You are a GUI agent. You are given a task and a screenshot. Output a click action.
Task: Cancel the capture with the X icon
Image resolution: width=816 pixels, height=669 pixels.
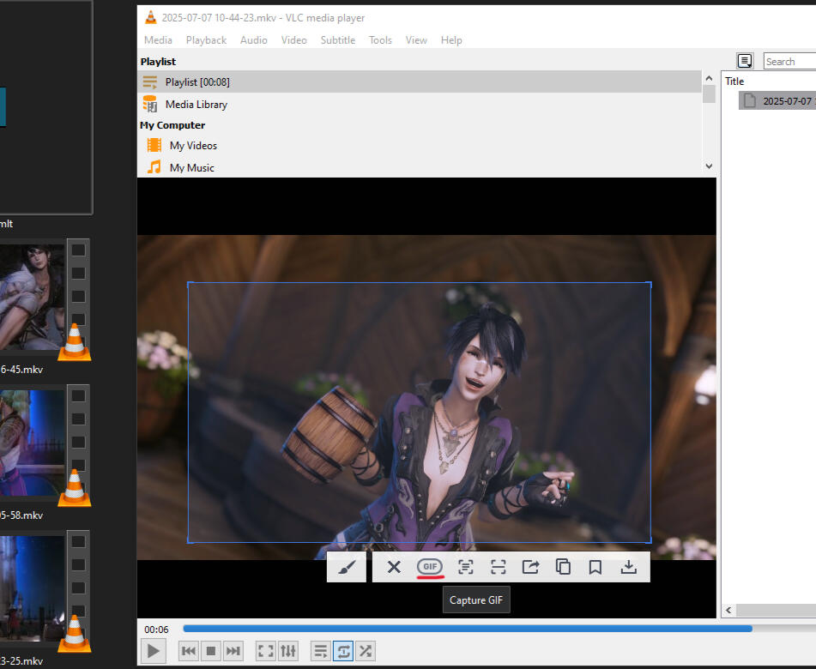[x=394, y=567]
